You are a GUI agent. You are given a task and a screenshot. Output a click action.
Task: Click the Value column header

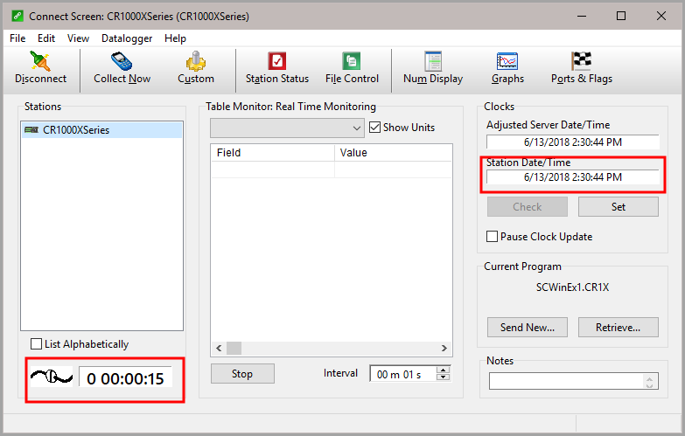point(393,153)
